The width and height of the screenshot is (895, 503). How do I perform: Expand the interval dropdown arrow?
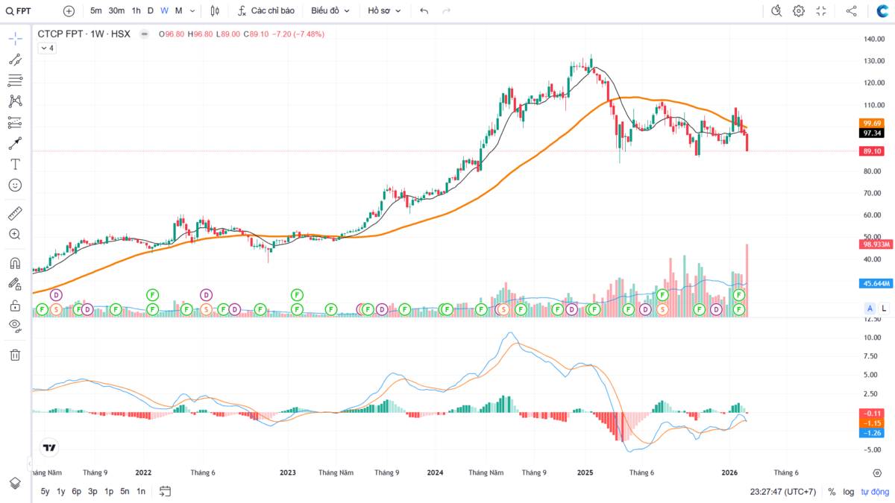192,11
